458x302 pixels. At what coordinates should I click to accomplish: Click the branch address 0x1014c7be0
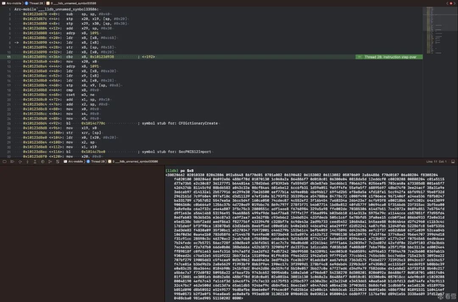pyautogui.click(x=93, y=152)
